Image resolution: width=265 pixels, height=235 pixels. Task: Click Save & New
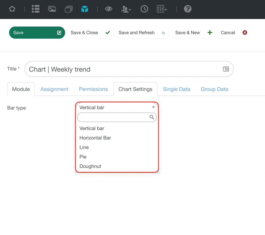tap(193, 32)
